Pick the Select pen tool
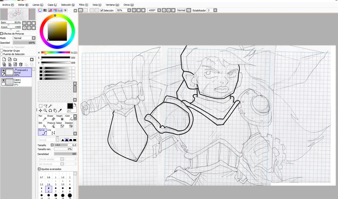The image size is (338, 199). (x=60, y=125)
